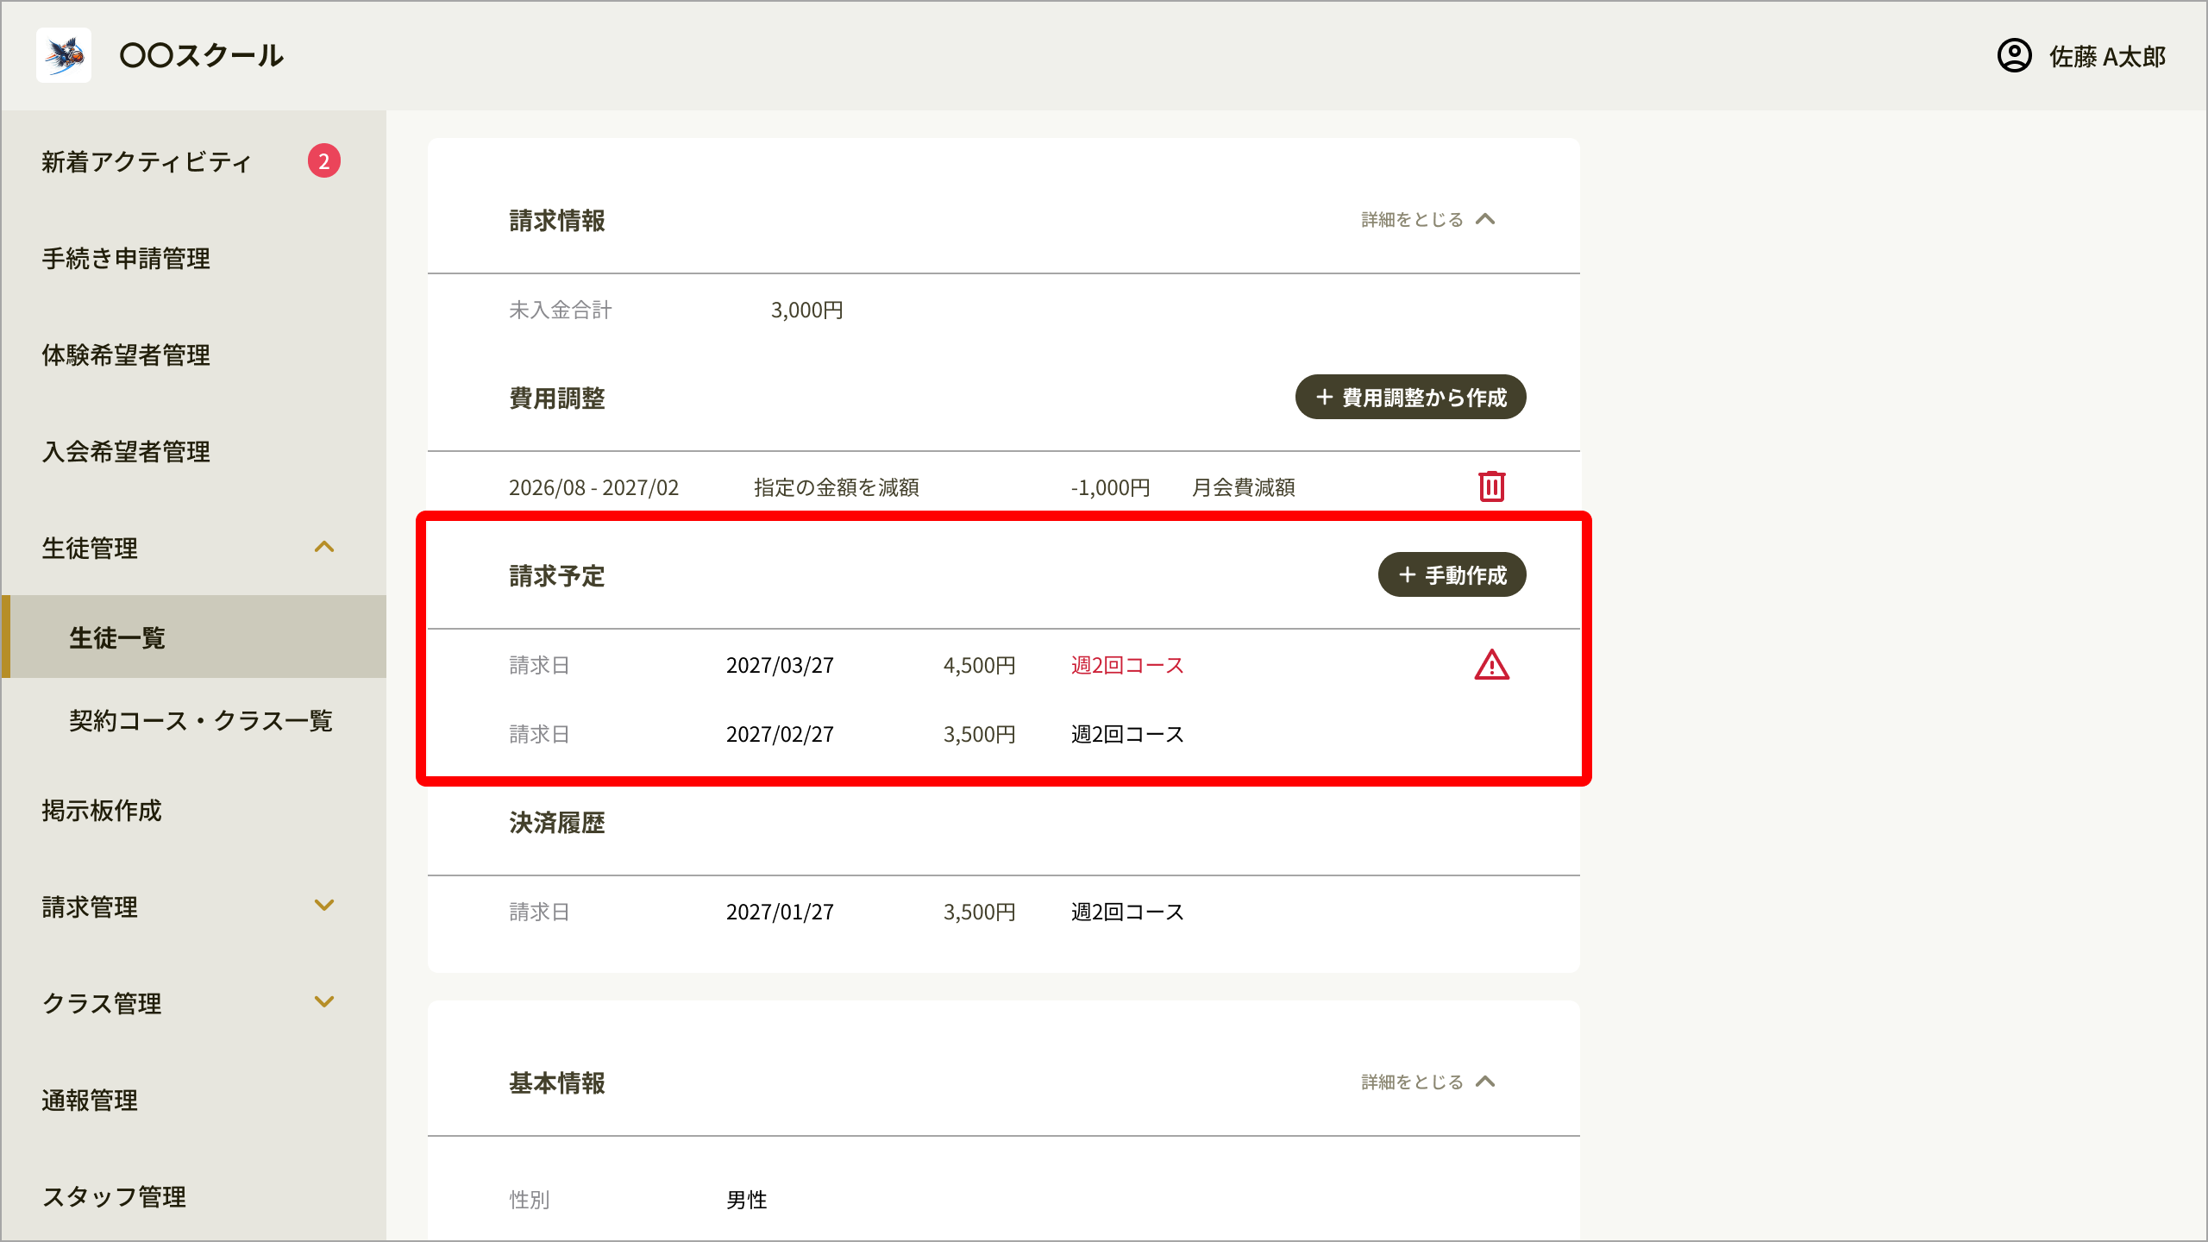
Task: Click 指定の金額を減額 text
Action: point(836,487)
